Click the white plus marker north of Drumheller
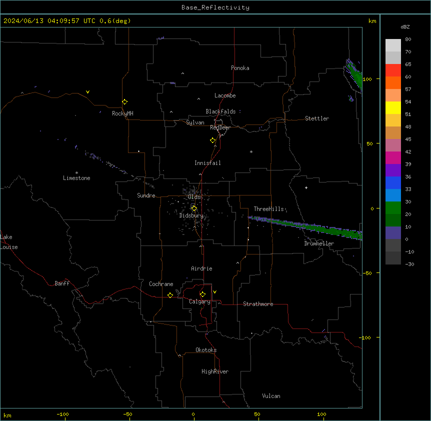Screen dimensions: 431x421 pyautogui.click(x=306, y=187)
